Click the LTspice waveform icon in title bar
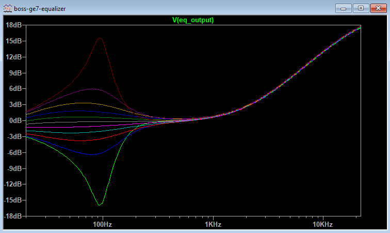Screen dimensions: 390x233 click(7, 9)
